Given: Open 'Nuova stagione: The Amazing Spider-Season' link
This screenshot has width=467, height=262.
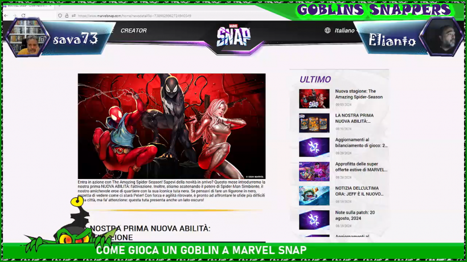Looking at the screenshot, I should (359, 94).
